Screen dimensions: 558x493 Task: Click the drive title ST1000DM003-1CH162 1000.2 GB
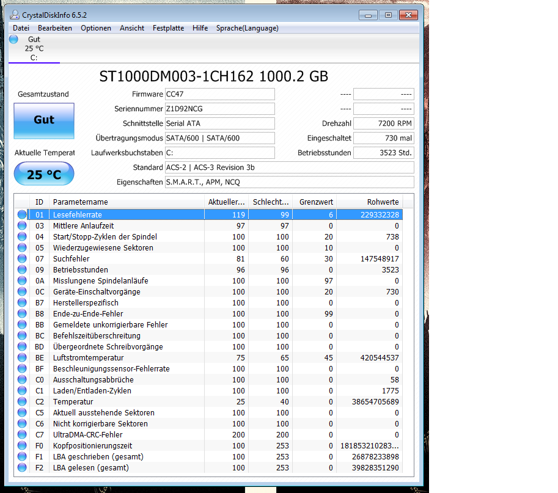[x=213, y=76]
